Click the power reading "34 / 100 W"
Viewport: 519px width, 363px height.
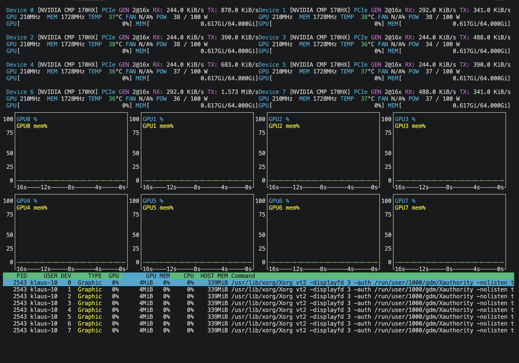442,45
